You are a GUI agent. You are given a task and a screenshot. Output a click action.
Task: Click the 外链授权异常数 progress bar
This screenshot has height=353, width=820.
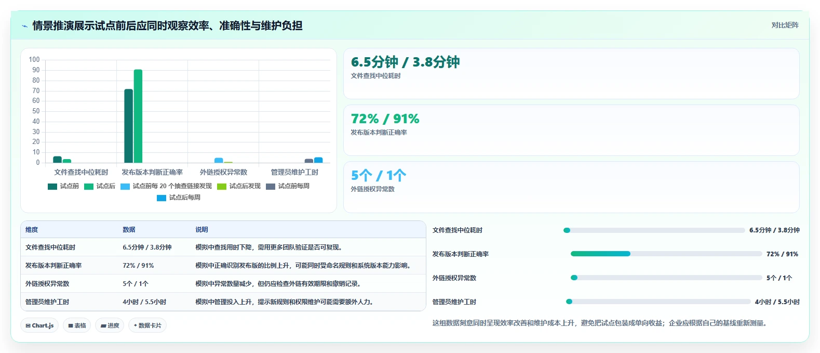666,278
